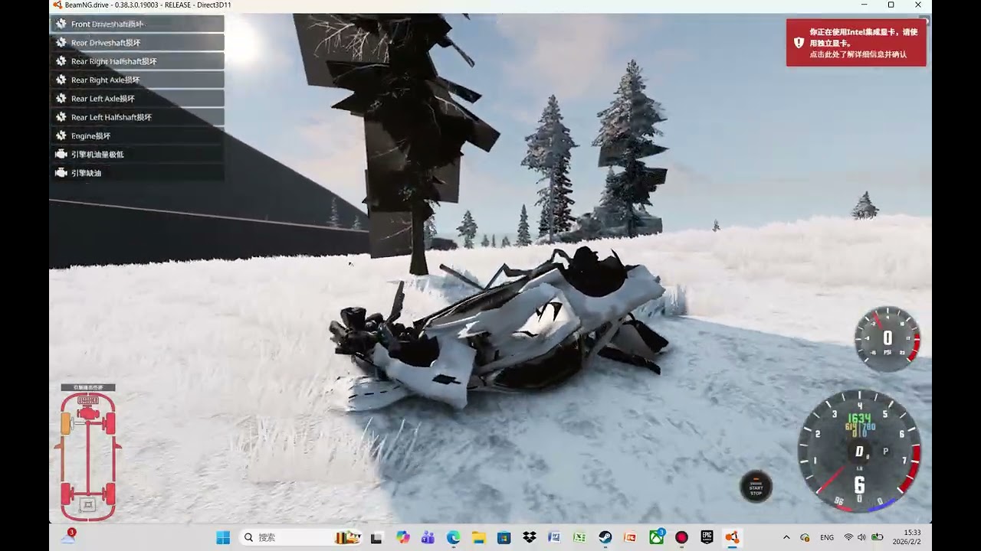Image resolution: width=981 pixels, height=551 pixels.
Task: Click engine icon beside the 引擎机油量极低 warning
Action: 61,155
